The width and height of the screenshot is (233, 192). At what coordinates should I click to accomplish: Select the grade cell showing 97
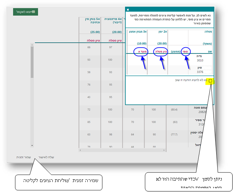pyautogui.click(x=110, y=47)
